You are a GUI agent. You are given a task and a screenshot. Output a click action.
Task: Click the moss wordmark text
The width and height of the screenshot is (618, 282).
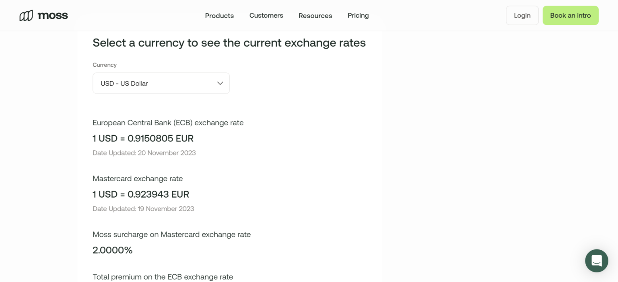click(53, 16)
